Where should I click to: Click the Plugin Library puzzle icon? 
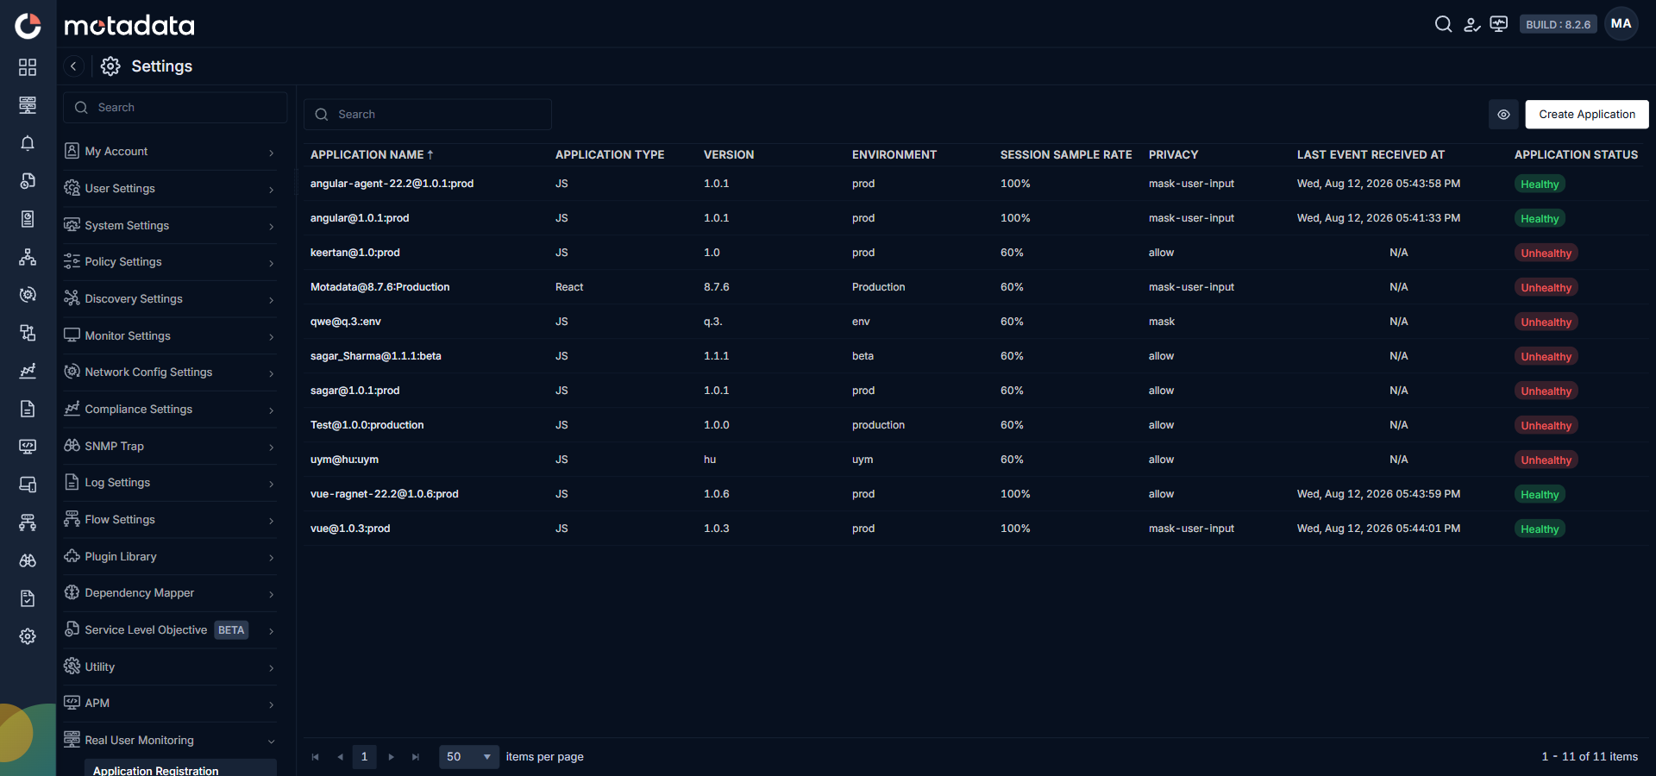tap(72, 556)
